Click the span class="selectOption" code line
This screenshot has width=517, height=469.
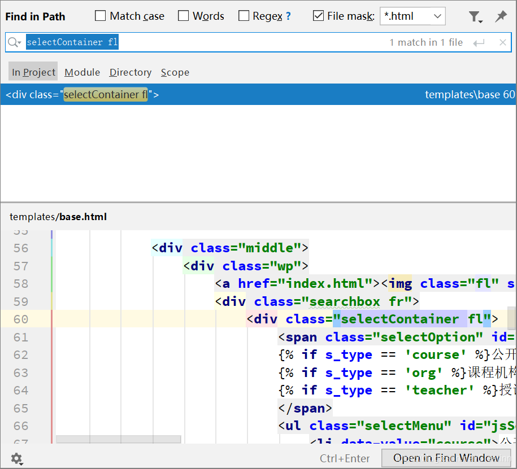(x=397, y=337)
